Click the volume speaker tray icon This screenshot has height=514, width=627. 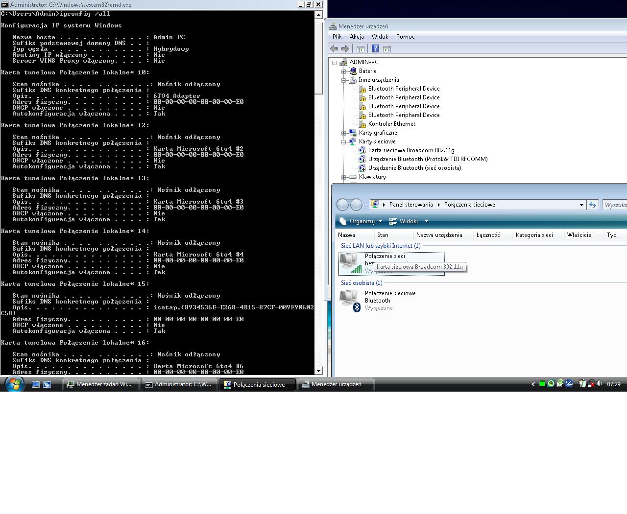point(599,384)
